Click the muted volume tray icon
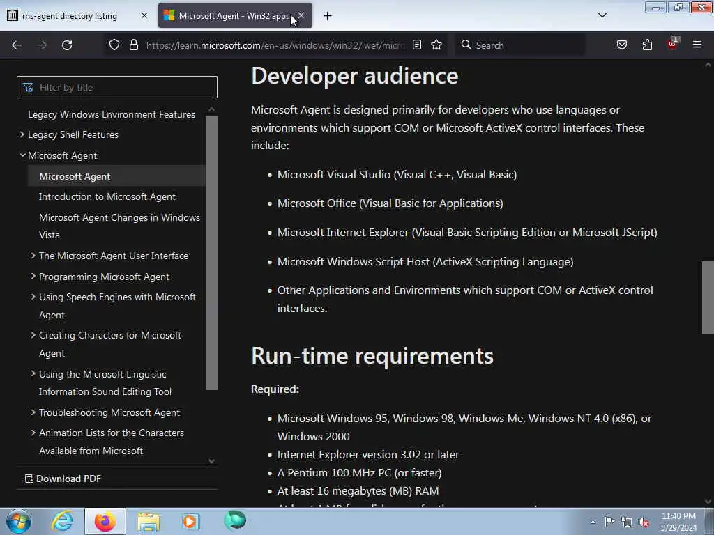Viewport: 714px width, 535px height. point(644,522)
